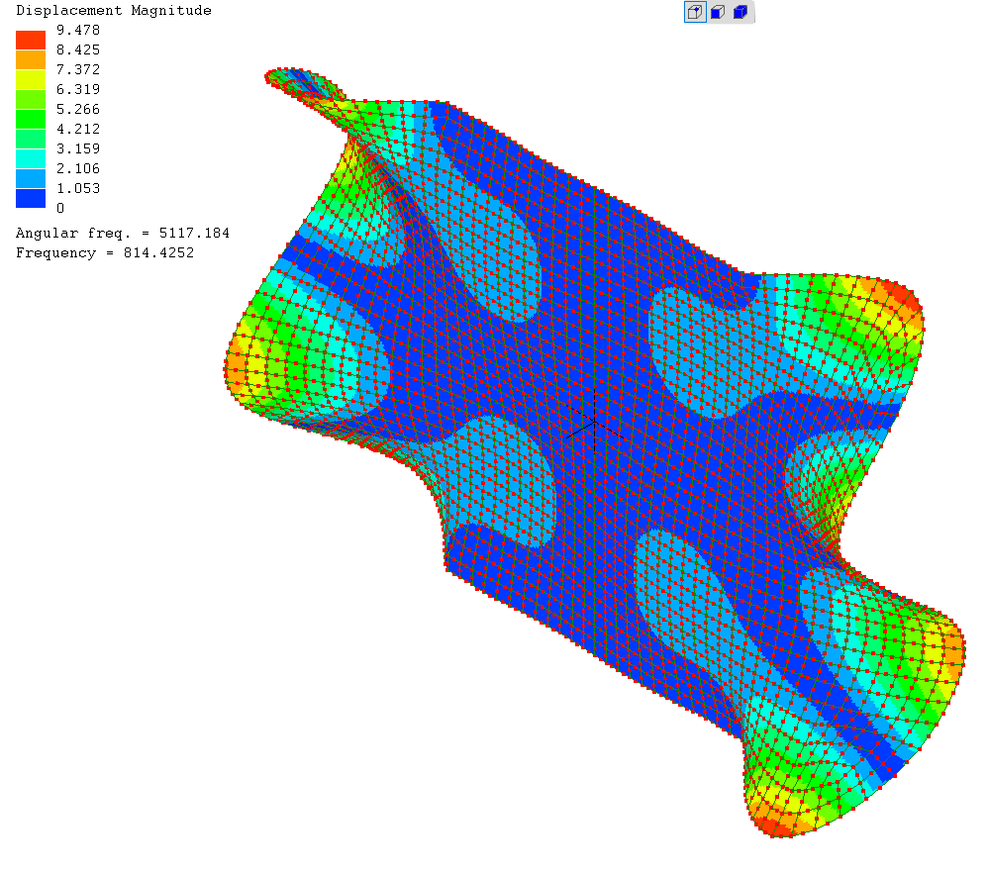988x874 pixels.
Task: Click the Displacement Magnitude legend title
Action: [x=114, y=11]
